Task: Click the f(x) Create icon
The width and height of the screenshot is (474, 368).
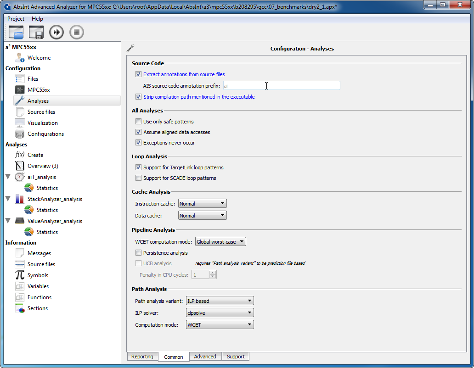Action: (20, 155)
